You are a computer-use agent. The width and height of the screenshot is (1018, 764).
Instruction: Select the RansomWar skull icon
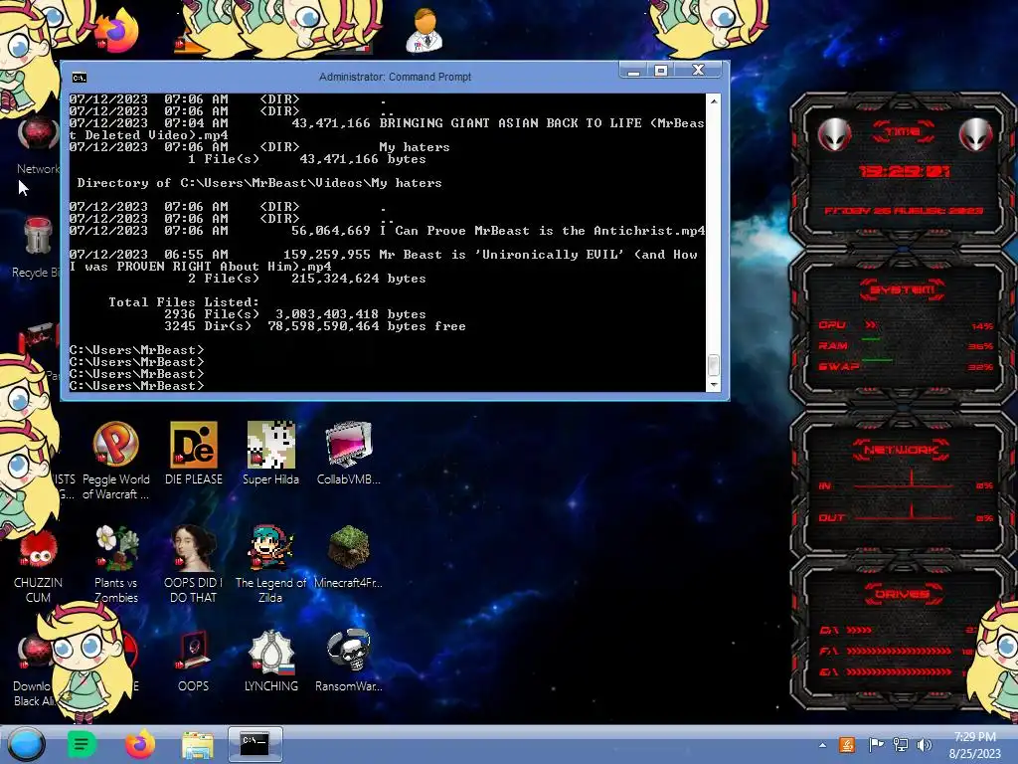tap(349, 661)
